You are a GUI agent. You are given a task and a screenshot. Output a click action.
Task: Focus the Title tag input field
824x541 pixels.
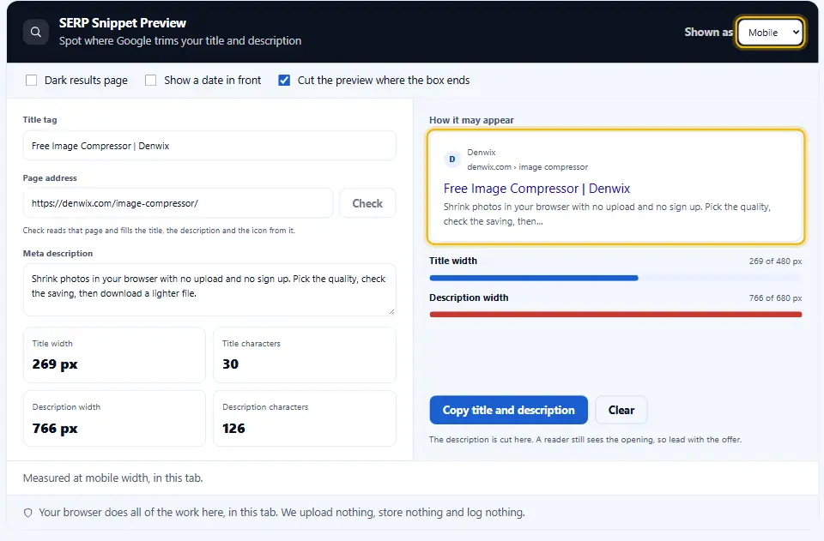coord(209,146)
